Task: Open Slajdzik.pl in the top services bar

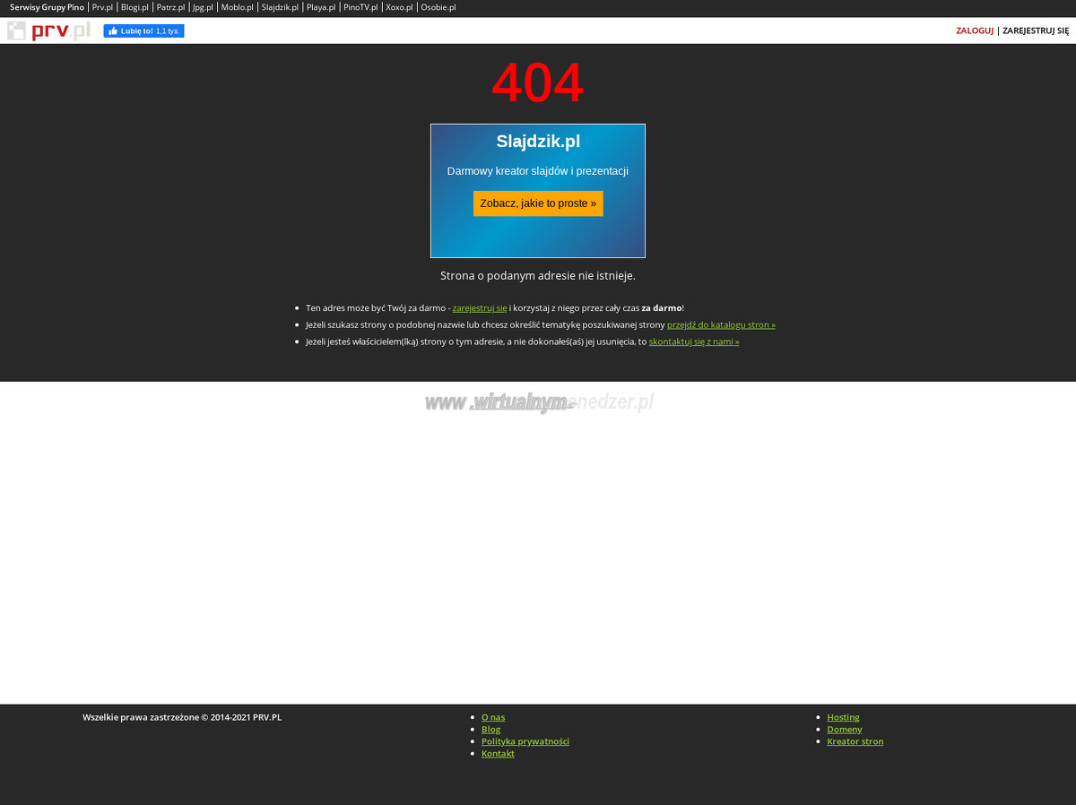Action: pyautogui.click(x=280, y=7)
